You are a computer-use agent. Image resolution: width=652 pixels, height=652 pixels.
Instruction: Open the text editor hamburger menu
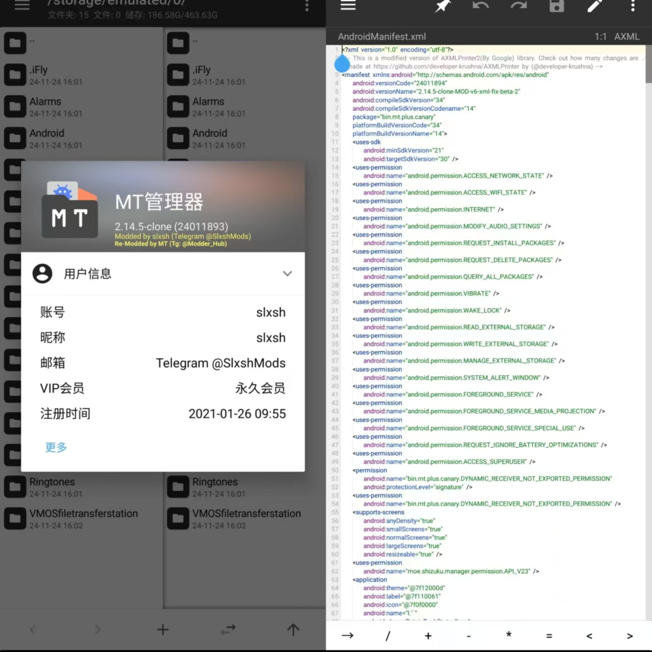[348, 6]
